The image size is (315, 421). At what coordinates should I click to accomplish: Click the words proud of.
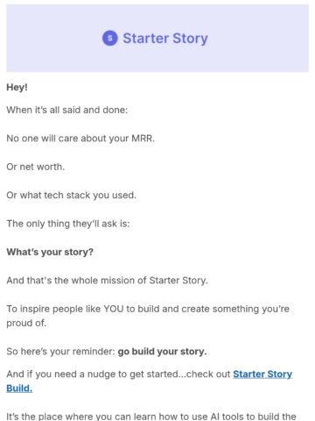[x=26, y=323]
